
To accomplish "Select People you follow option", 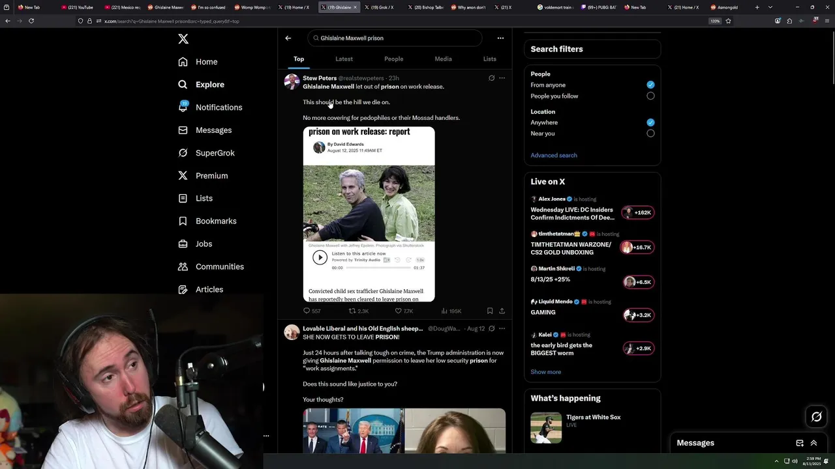I will point(650,96).
